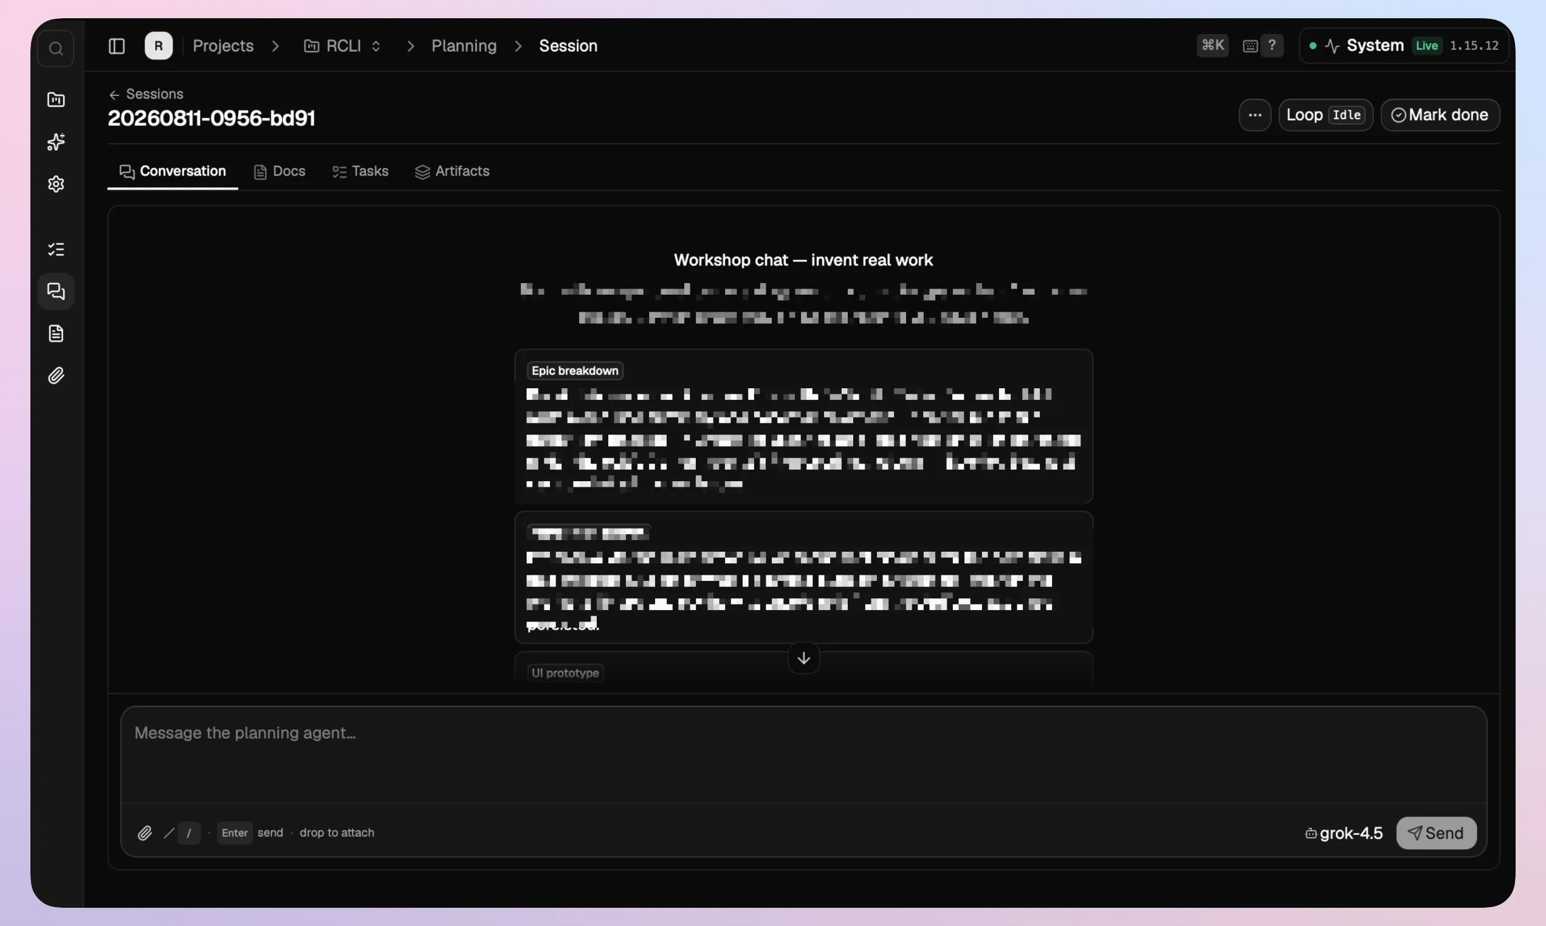Select the conversations icon in the sidebar
Screen dimensions: 1546x926
[55, 292]
